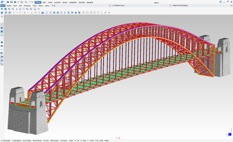Viewport: 233px width, 142px height.
Task: Open the Global menu
Action: pyautogui.click(x=9, y=6)
